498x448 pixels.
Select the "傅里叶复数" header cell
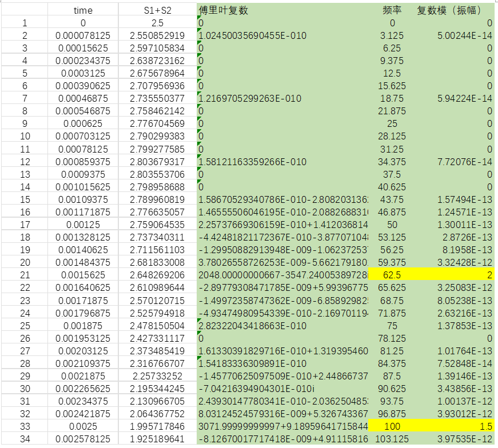click(x=223, y=11)
